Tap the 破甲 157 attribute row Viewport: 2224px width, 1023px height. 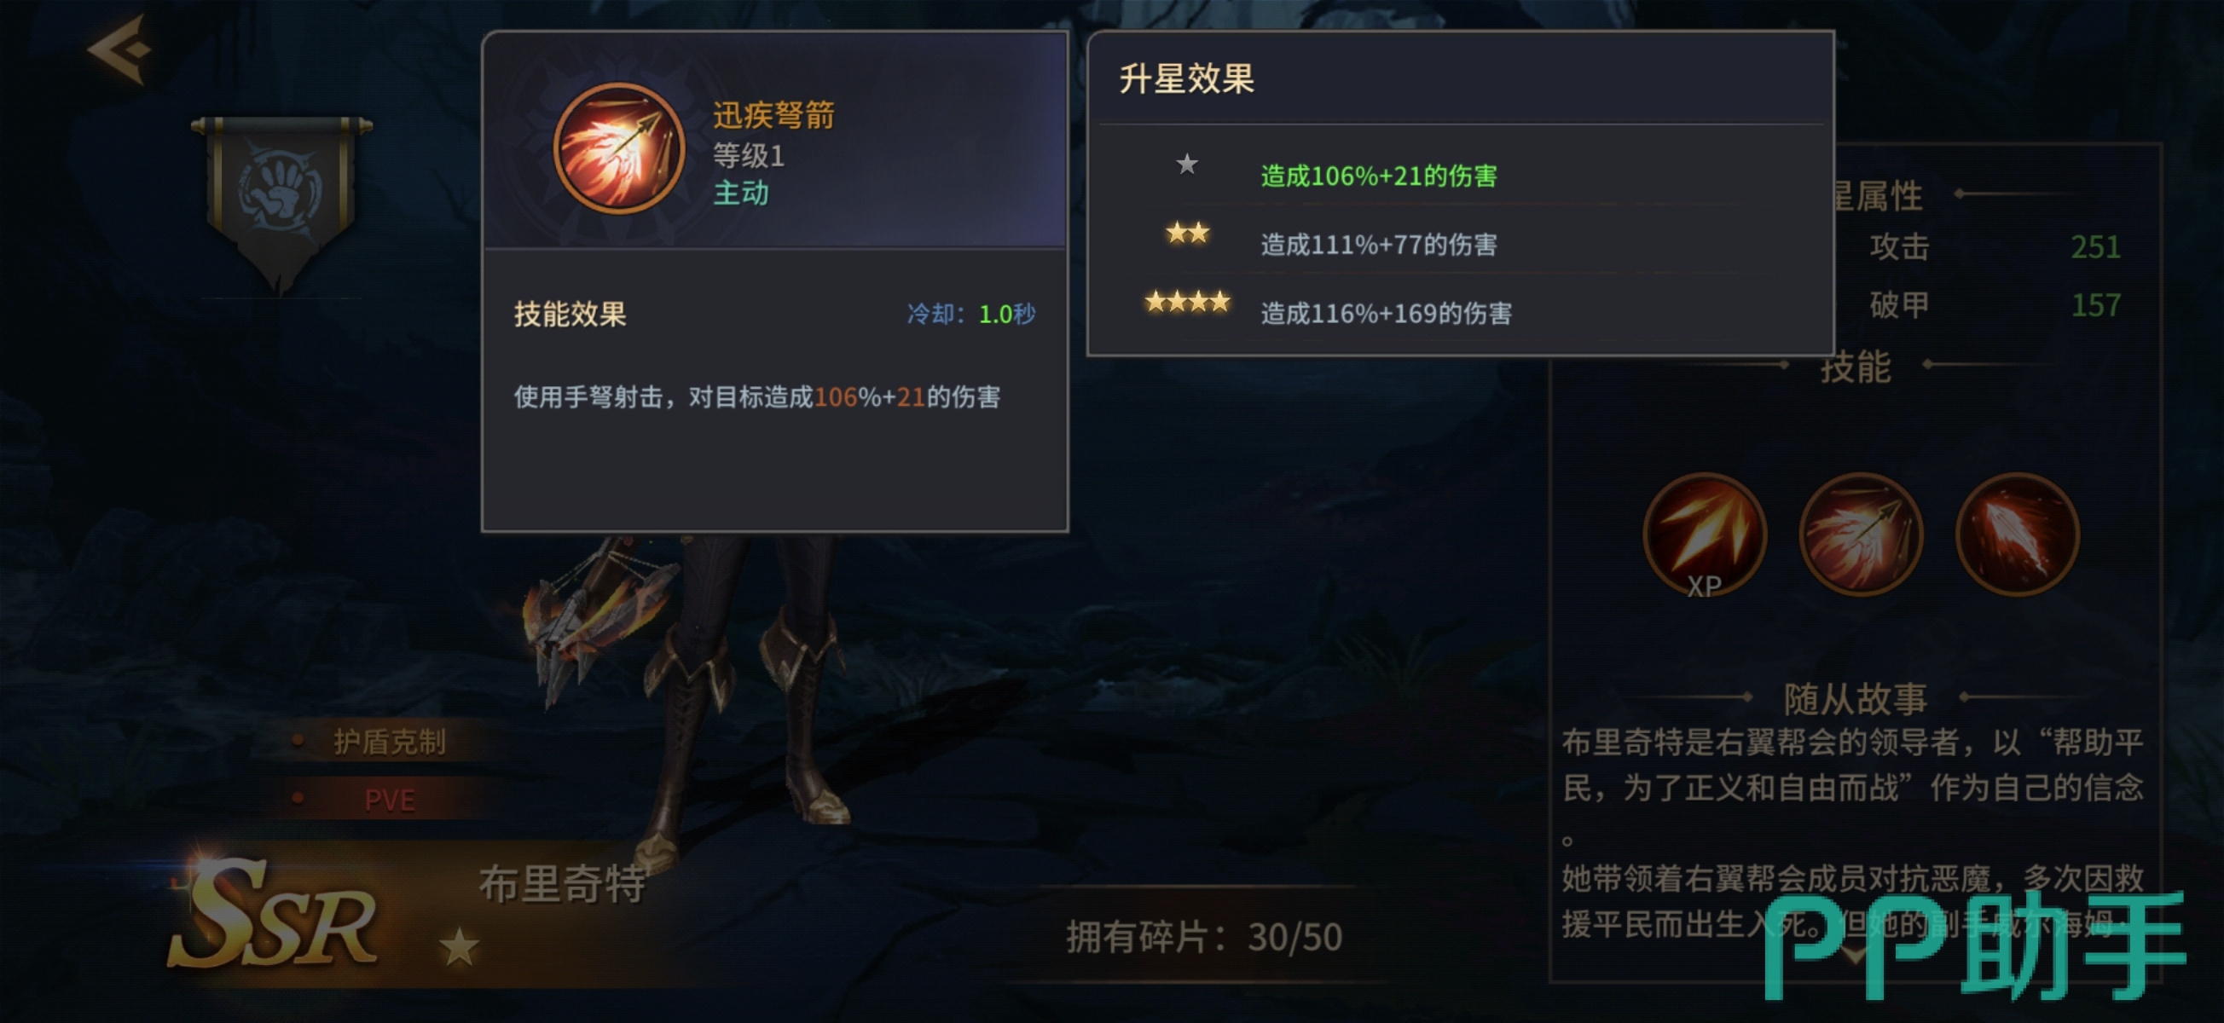1995,304
